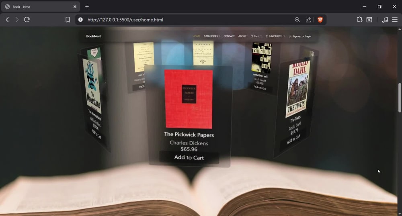Bookmark this page with the bookmark icon
Viewport: 402px width, 216px height.
coord(68,20)
